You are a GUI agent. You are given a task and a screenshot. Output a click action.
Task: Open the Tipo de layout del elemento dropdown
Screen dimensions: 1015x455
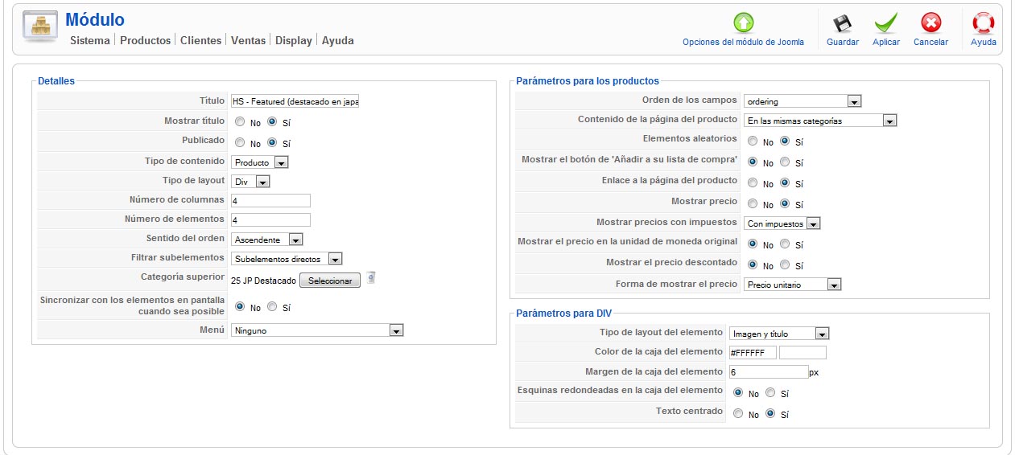pyautogui.click(x=778, y=334)
